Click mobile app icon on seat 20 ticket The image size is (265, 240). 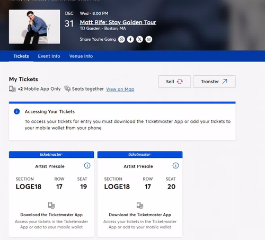coord(140,205)
